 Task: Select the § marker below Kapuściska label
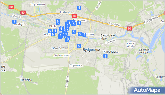click(x=105, y=56)
